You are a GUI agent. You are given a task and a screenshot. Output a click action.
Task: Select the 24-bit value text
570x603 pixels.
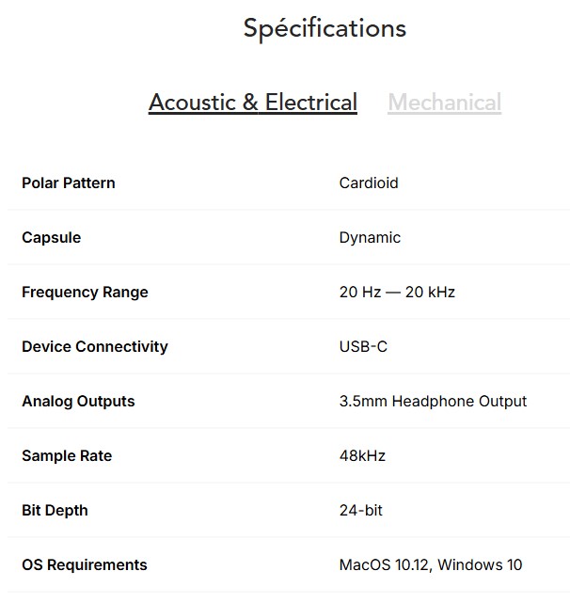[360, 511]
